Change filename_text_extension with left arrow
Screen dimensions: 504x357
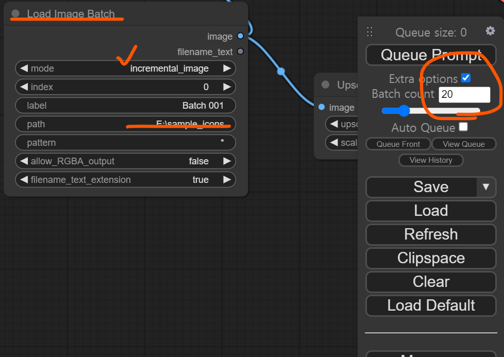tap(24, 179)
